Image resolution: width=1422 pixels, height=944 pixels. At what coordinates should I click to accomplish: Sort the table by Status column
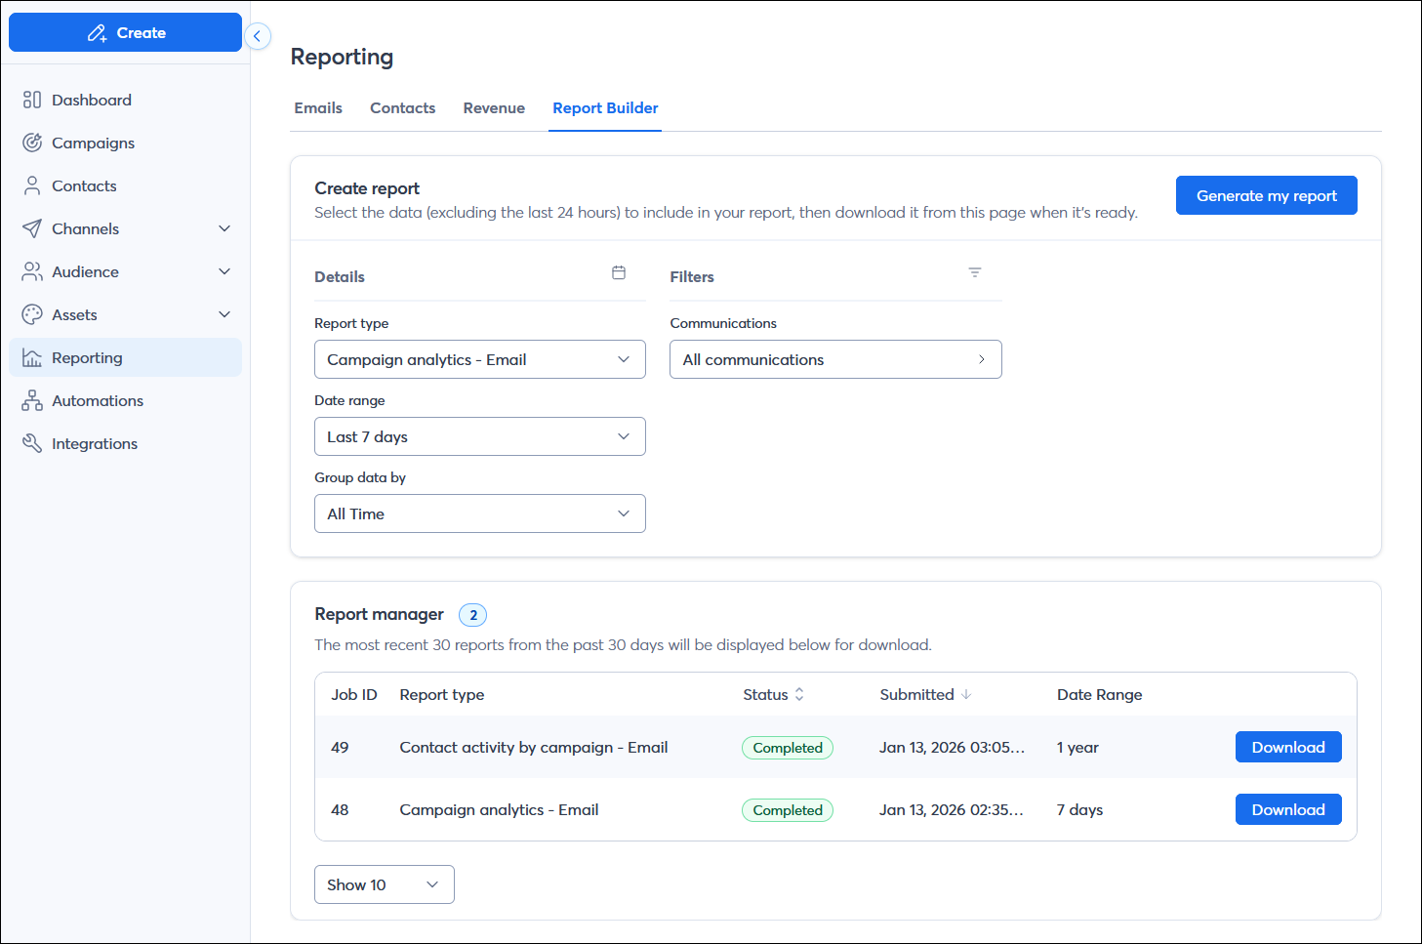click(799, 694)
